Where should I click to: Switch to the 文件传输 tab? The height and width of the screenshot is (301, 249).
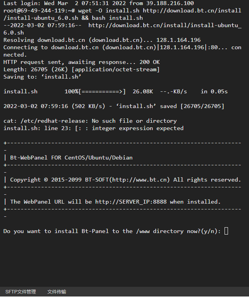pyautogui.click(x=57, y=292)
